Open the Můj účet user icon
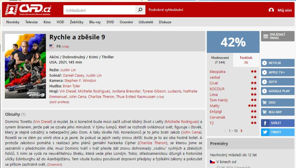The image size is (296, 168). pos(271,10)
